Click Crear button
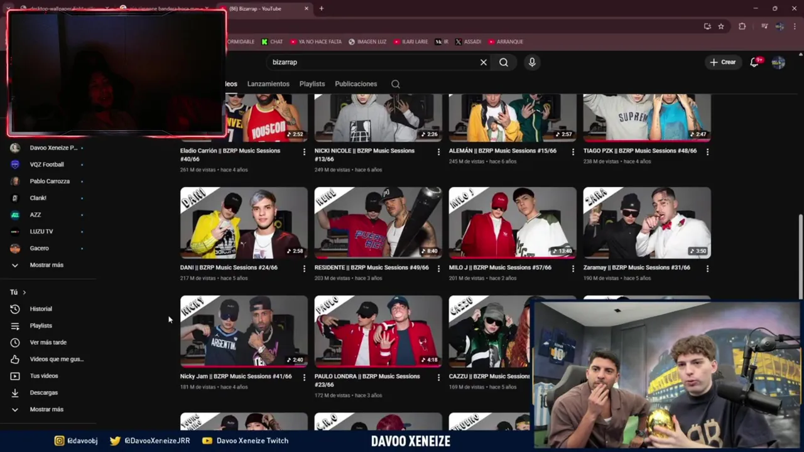804x452 pixels. pos(722,62)
